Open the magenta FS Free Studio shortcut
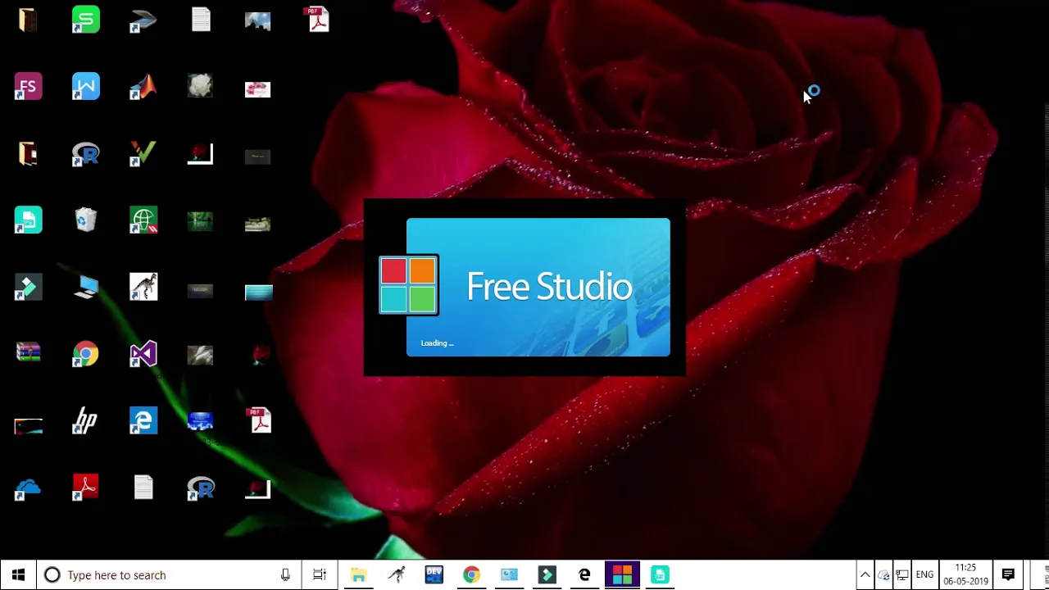 (29, 87)
